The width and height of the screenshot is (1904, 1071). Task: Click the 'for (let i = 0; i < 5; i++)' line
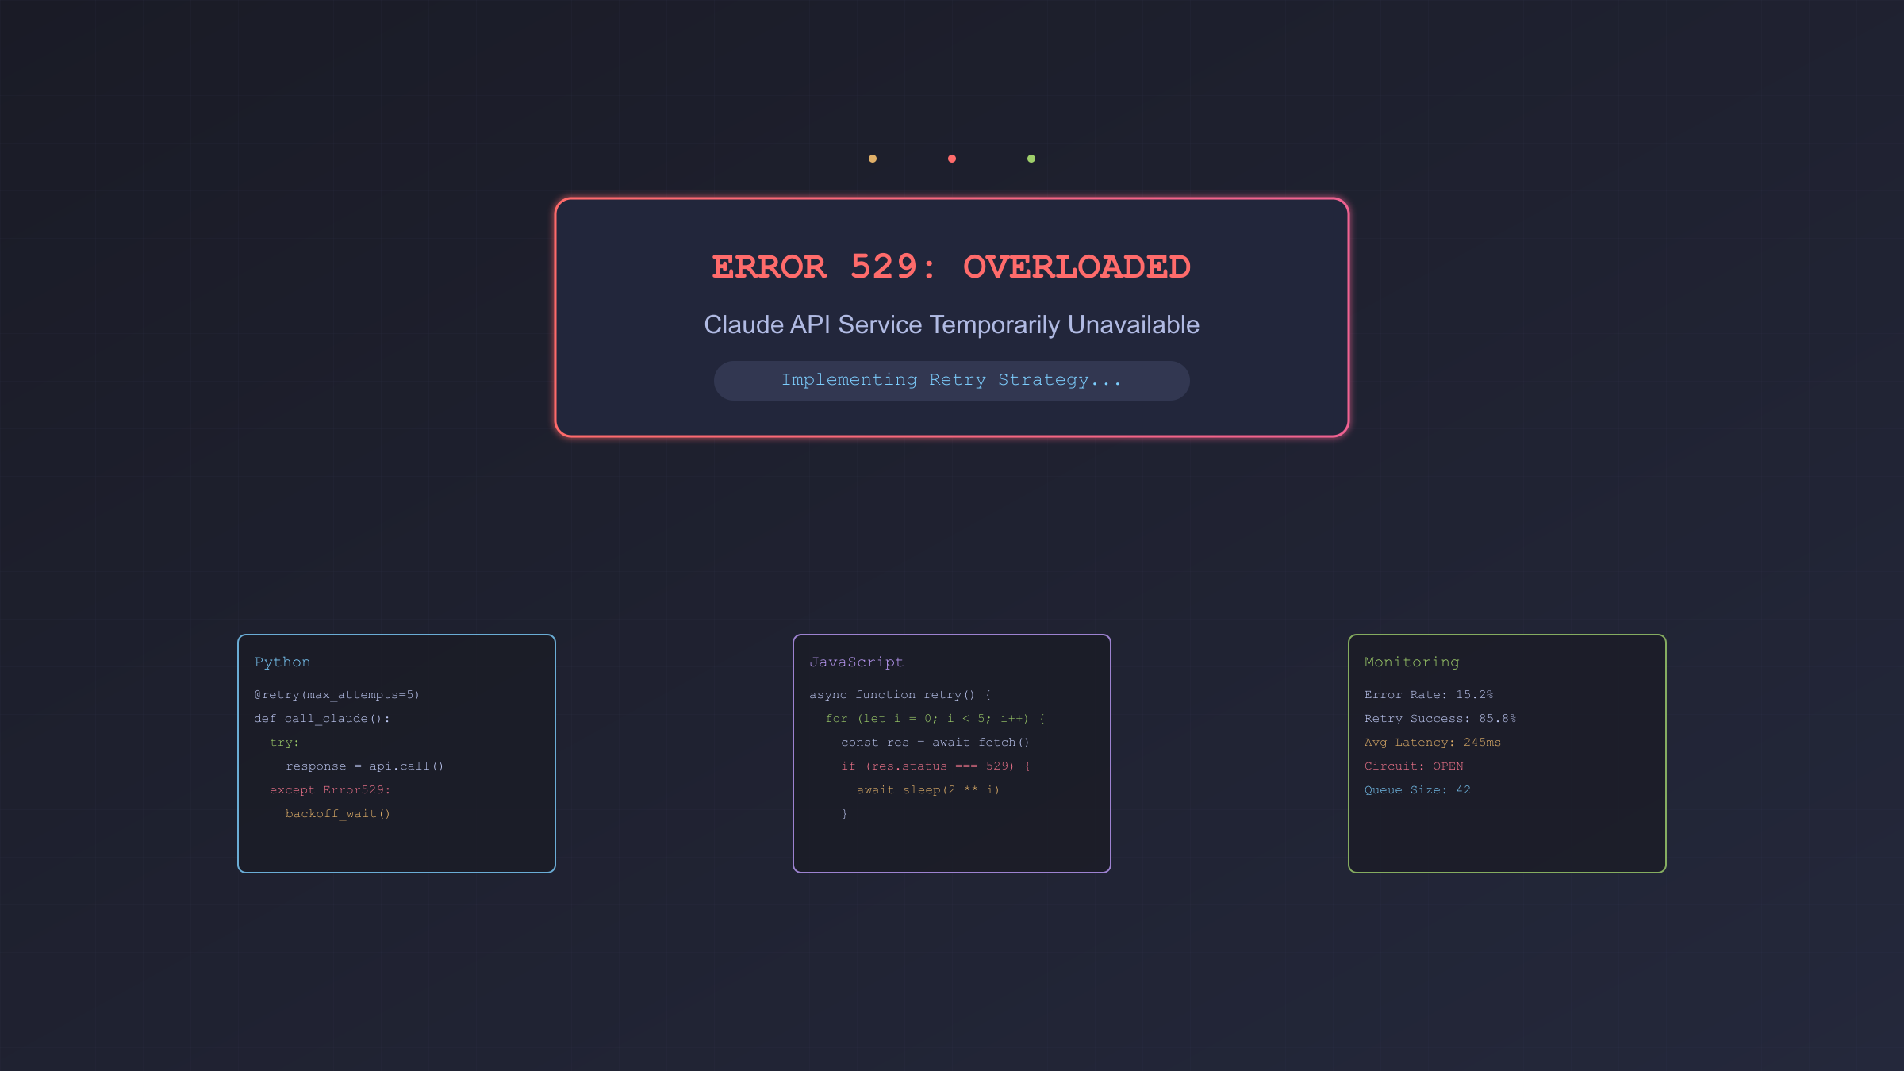935,719
